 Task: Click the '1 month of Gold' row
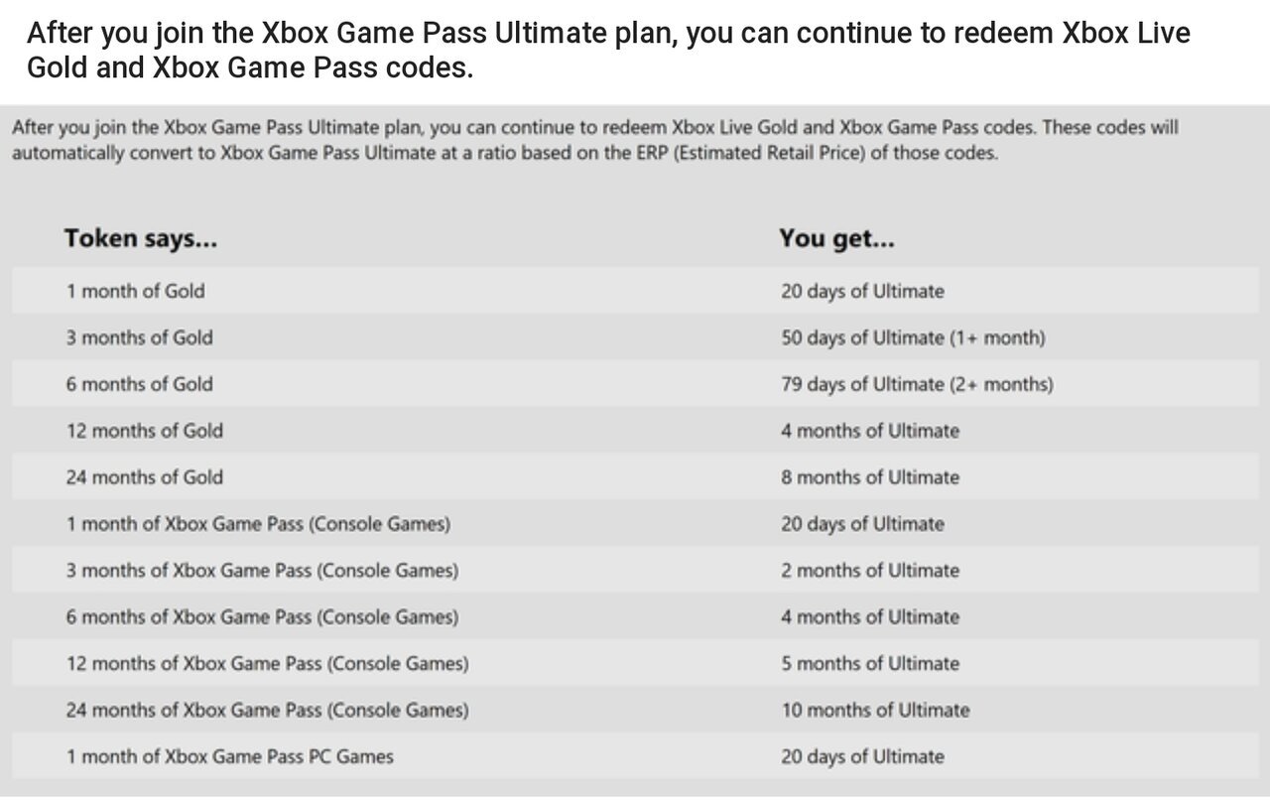click(635, 291)
